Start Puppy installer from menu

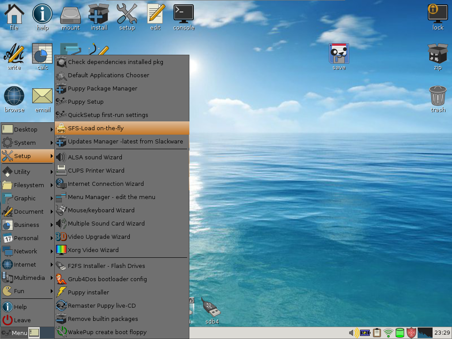click(122, 293)
